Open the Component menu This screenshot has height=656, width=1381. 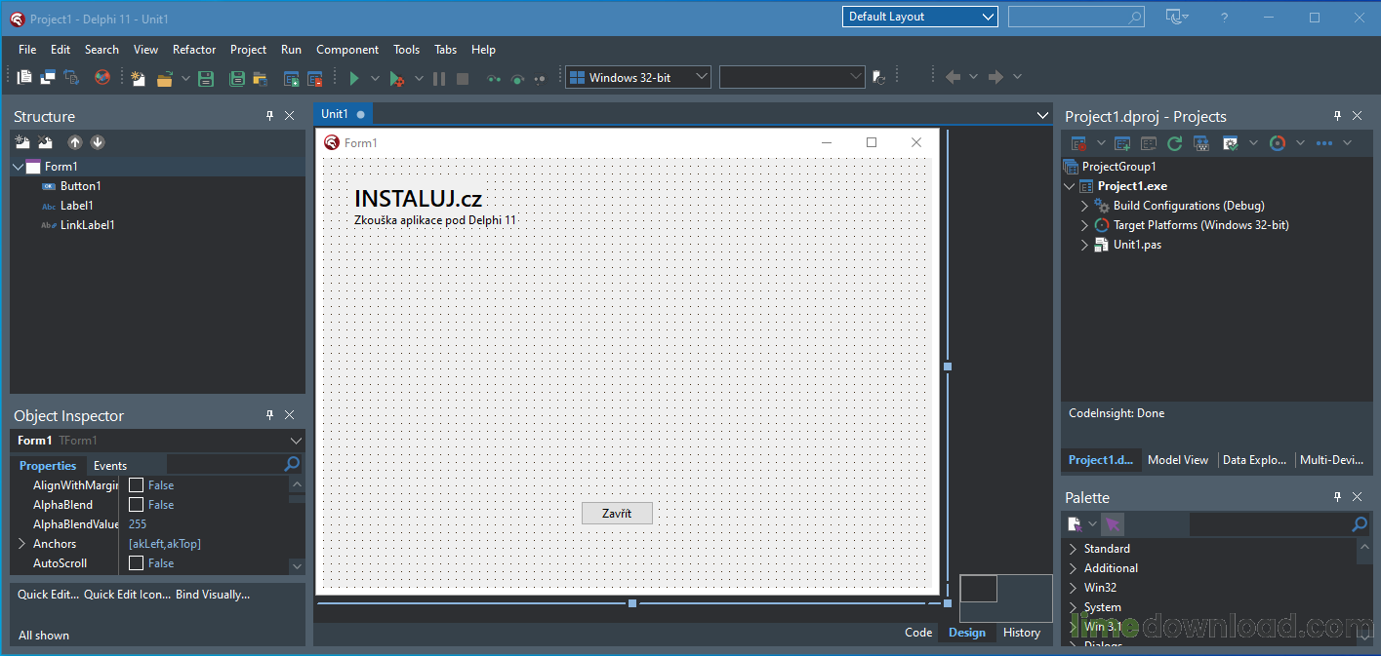coord(347,50)
